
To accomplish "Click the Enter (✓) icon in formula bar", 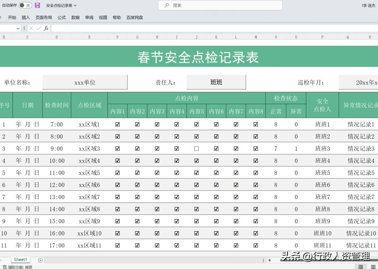I will [x=38, y=28].
